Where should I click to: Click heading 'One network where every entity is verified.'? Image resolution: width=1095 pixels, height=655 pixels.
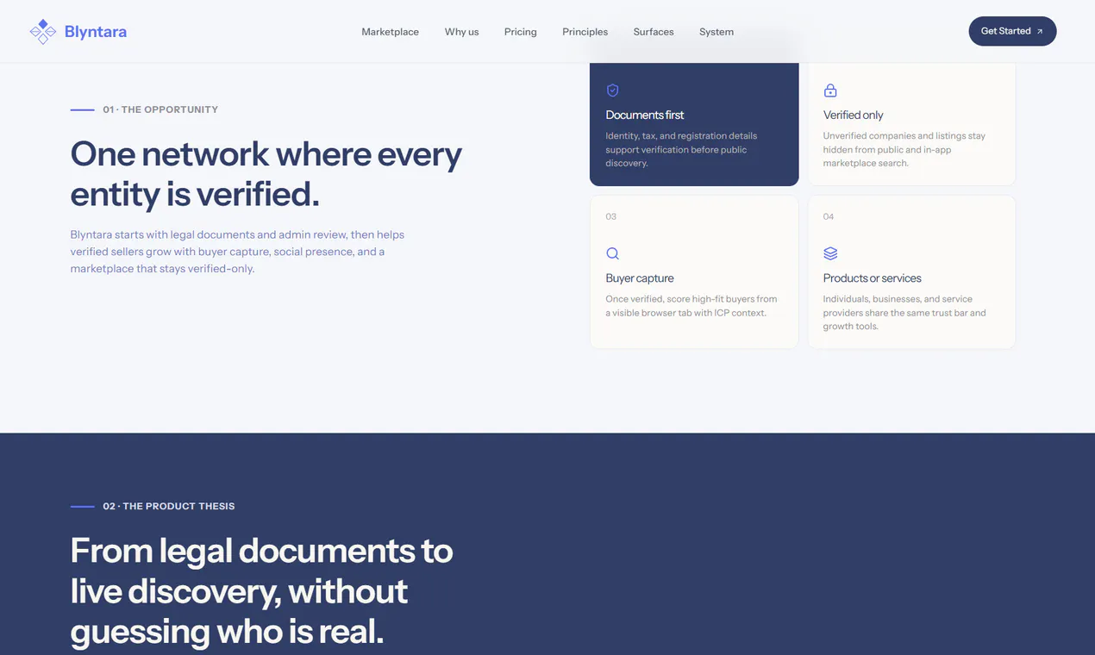pyautogui.click(x=266, y=173)
